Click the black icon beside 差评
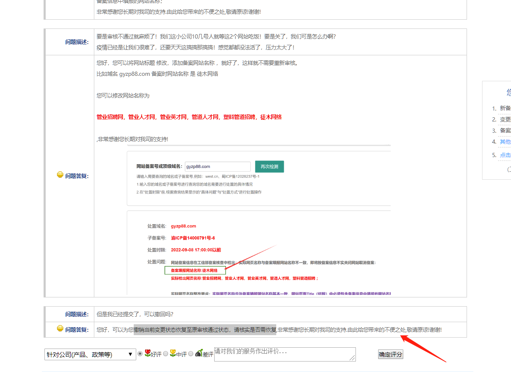 [x=199, y=354]
